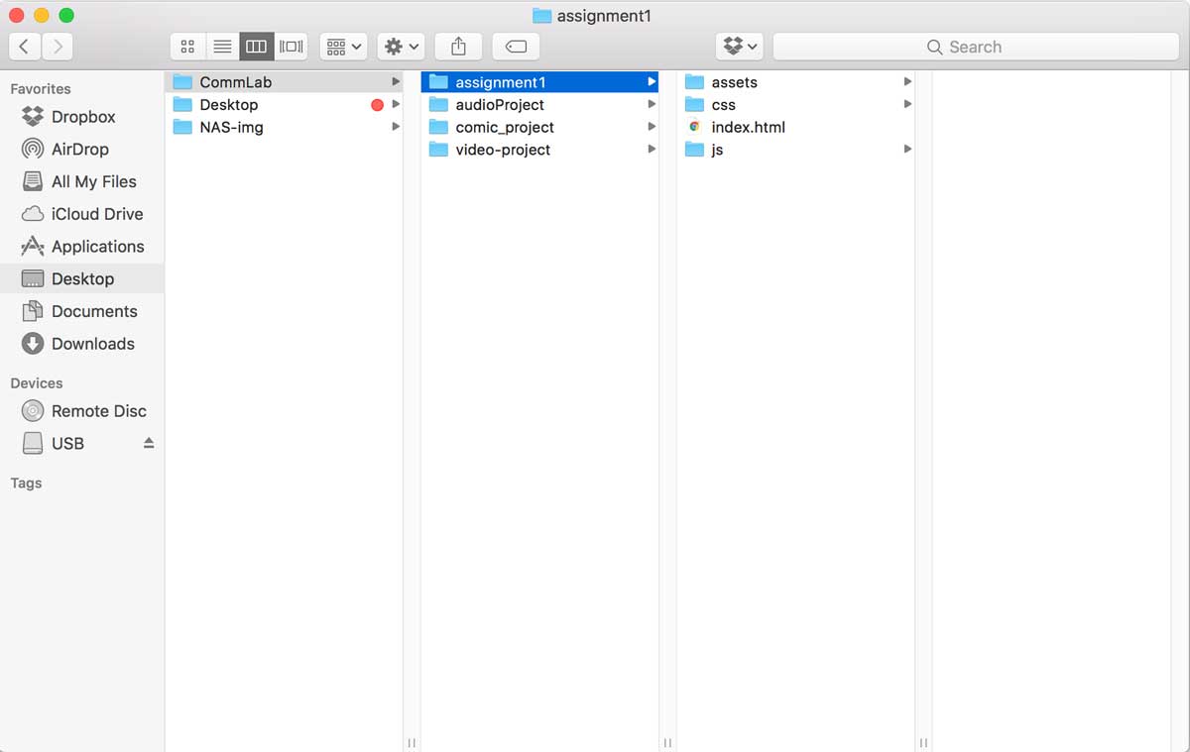
Task: Switch to Cover Flow view
Action: (291, 47)
